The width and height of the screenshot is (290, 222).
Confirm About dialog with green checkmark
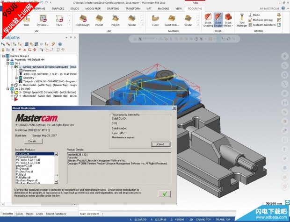pos(165,193)
